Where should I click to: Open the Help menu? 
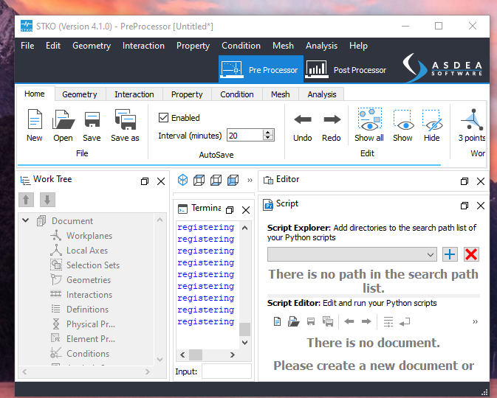click(x=358, y=46)
